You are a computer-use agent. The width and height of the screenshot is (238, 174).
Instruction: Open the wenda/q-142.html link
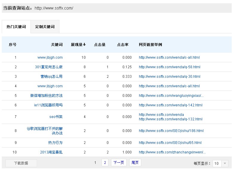click(x=171, y=105)
